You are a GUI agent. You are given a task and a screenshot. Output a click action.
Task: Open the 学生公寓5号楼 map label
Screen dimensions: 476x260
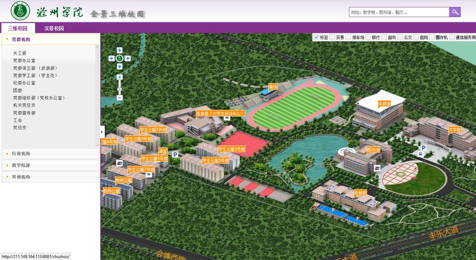coord(154,158)
